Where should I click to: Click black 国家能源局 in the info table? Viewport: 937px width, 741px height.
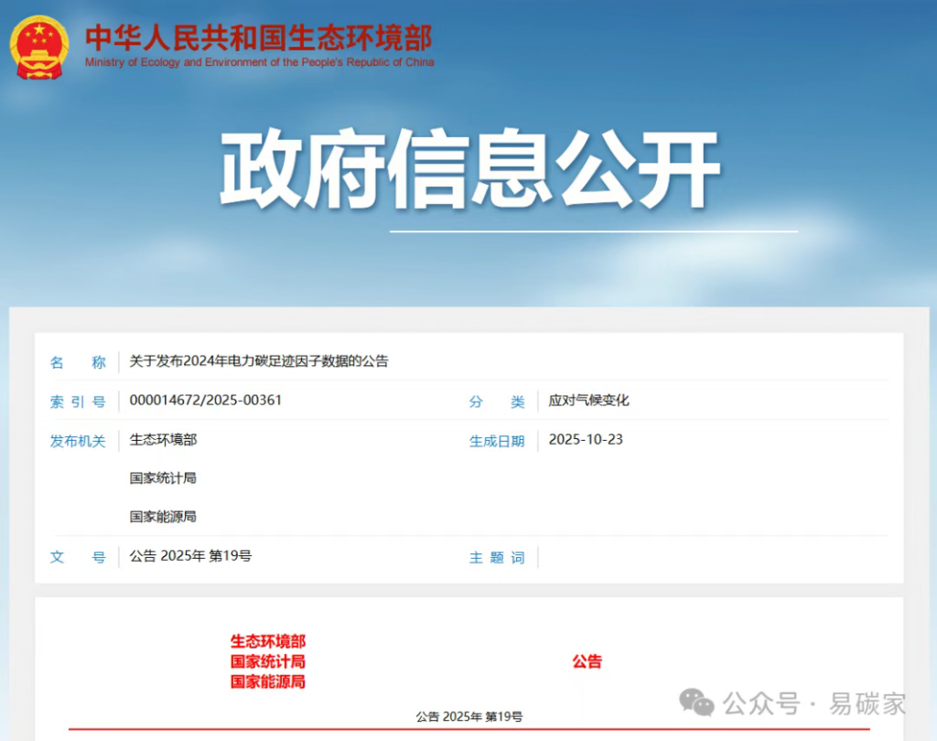click(163, 517)
